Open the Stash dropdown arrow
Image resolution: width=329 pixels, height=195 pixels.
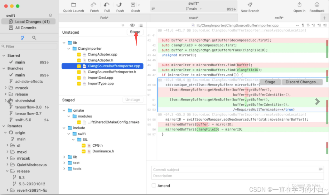tap(139, 5)
